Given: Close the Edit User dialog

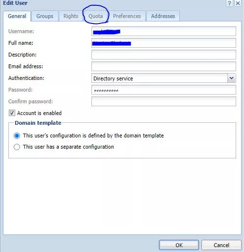Looking at the screenshot, I should 238,3.
